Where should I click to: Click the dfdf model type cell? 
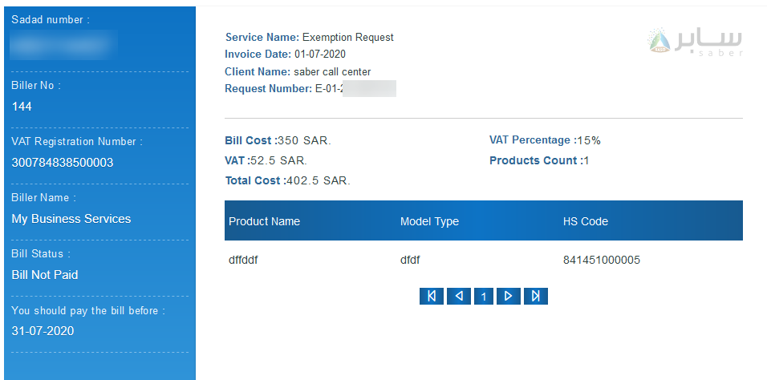tap(410, 261)
